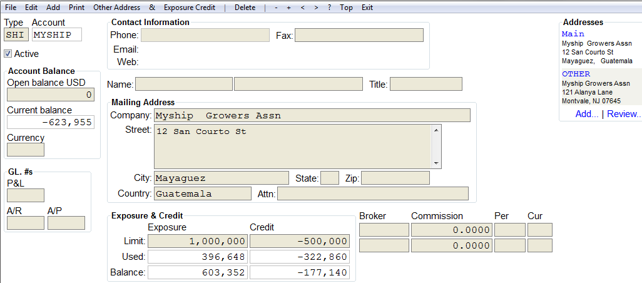
Task: Click the State input field
Action: click(x=330, y=178)
